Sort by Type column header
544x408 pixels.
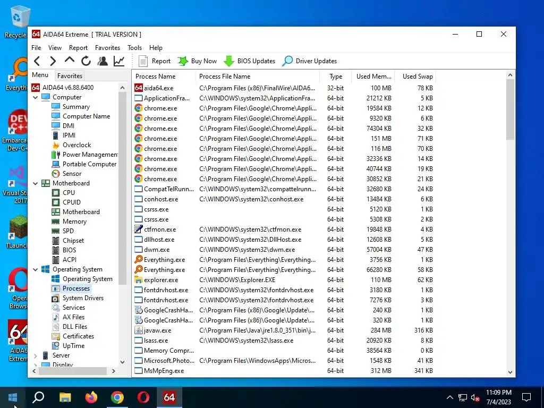pos(336,76)
